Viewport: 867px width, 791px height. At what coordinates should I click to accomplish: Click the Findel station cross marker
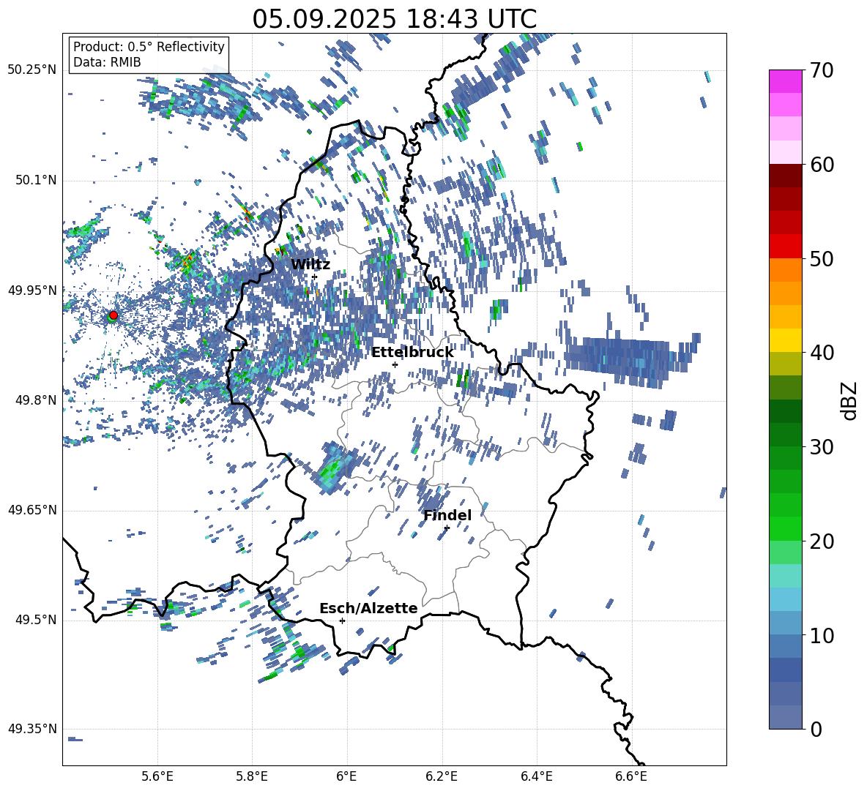pos(447,528)
